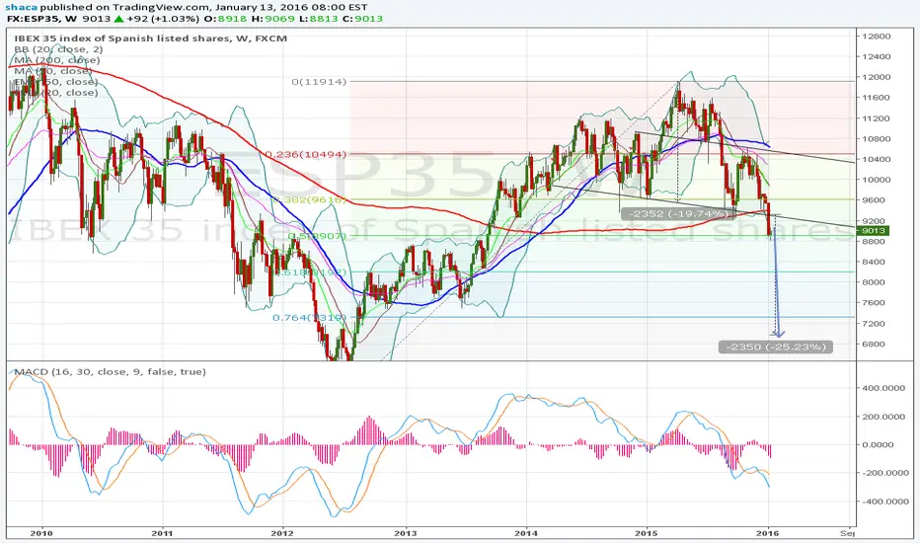The image size is (920, 543).
Task: Select the Fibonacci label 0.236(10494)
Action: (x=306, y=154)
